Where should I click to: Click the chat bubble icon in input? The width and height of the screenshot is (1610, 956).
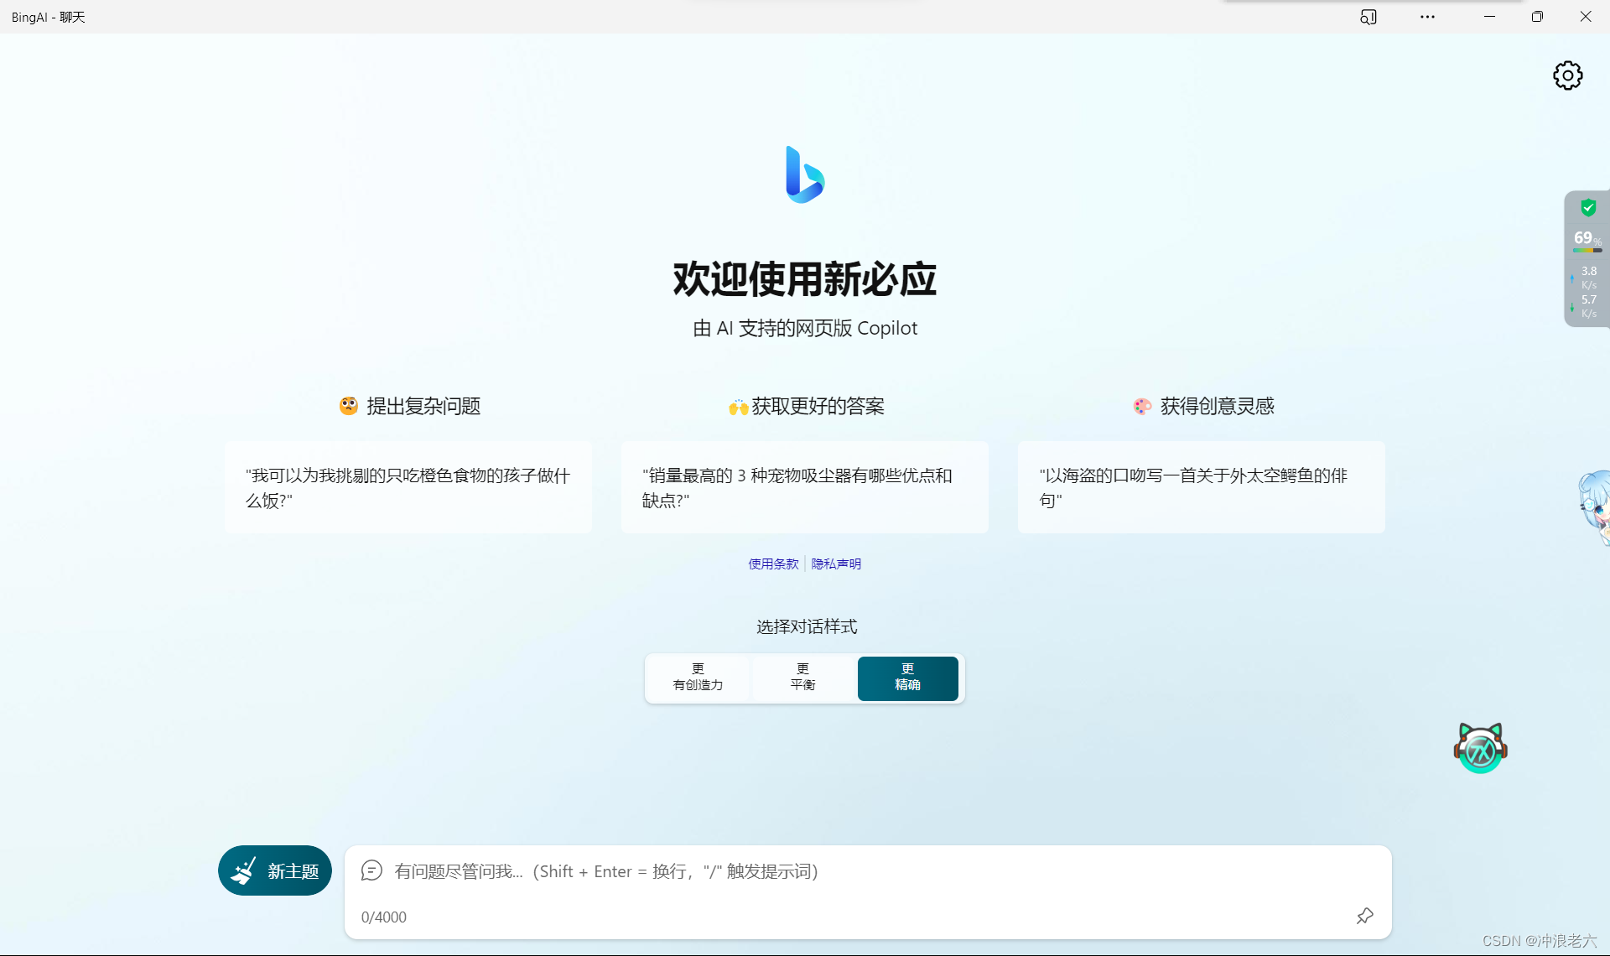[371, 870]
